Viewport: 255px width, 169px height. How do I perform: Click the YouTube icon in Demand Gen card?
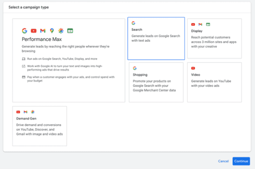pyautogui.click(x=18, y=112)
